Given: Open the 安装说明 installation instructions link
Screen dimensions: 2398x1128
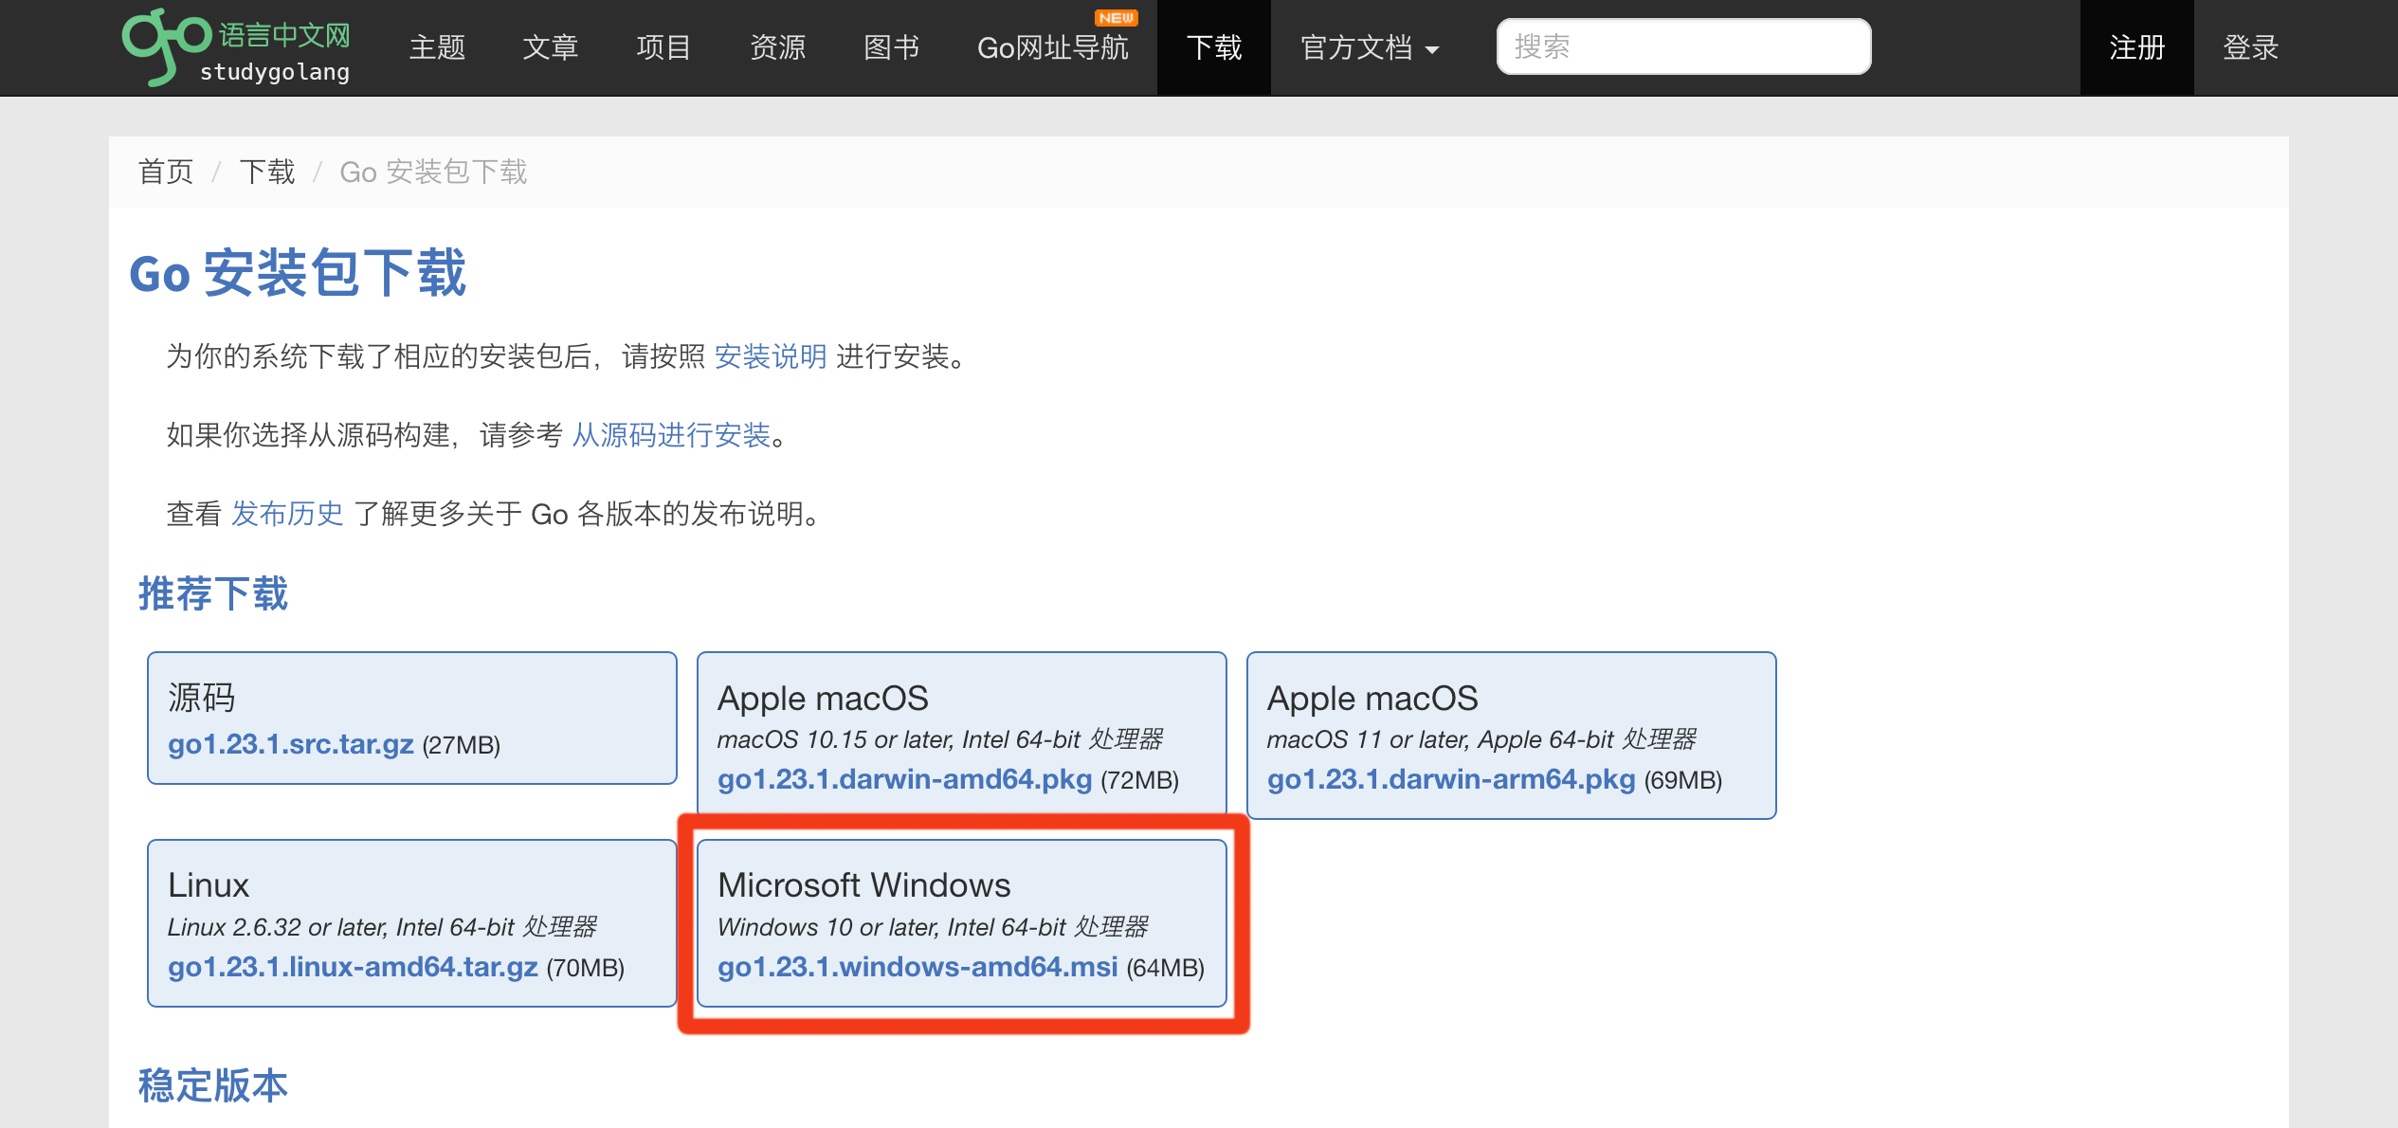Looking at the screenshot, I should 770,356.
